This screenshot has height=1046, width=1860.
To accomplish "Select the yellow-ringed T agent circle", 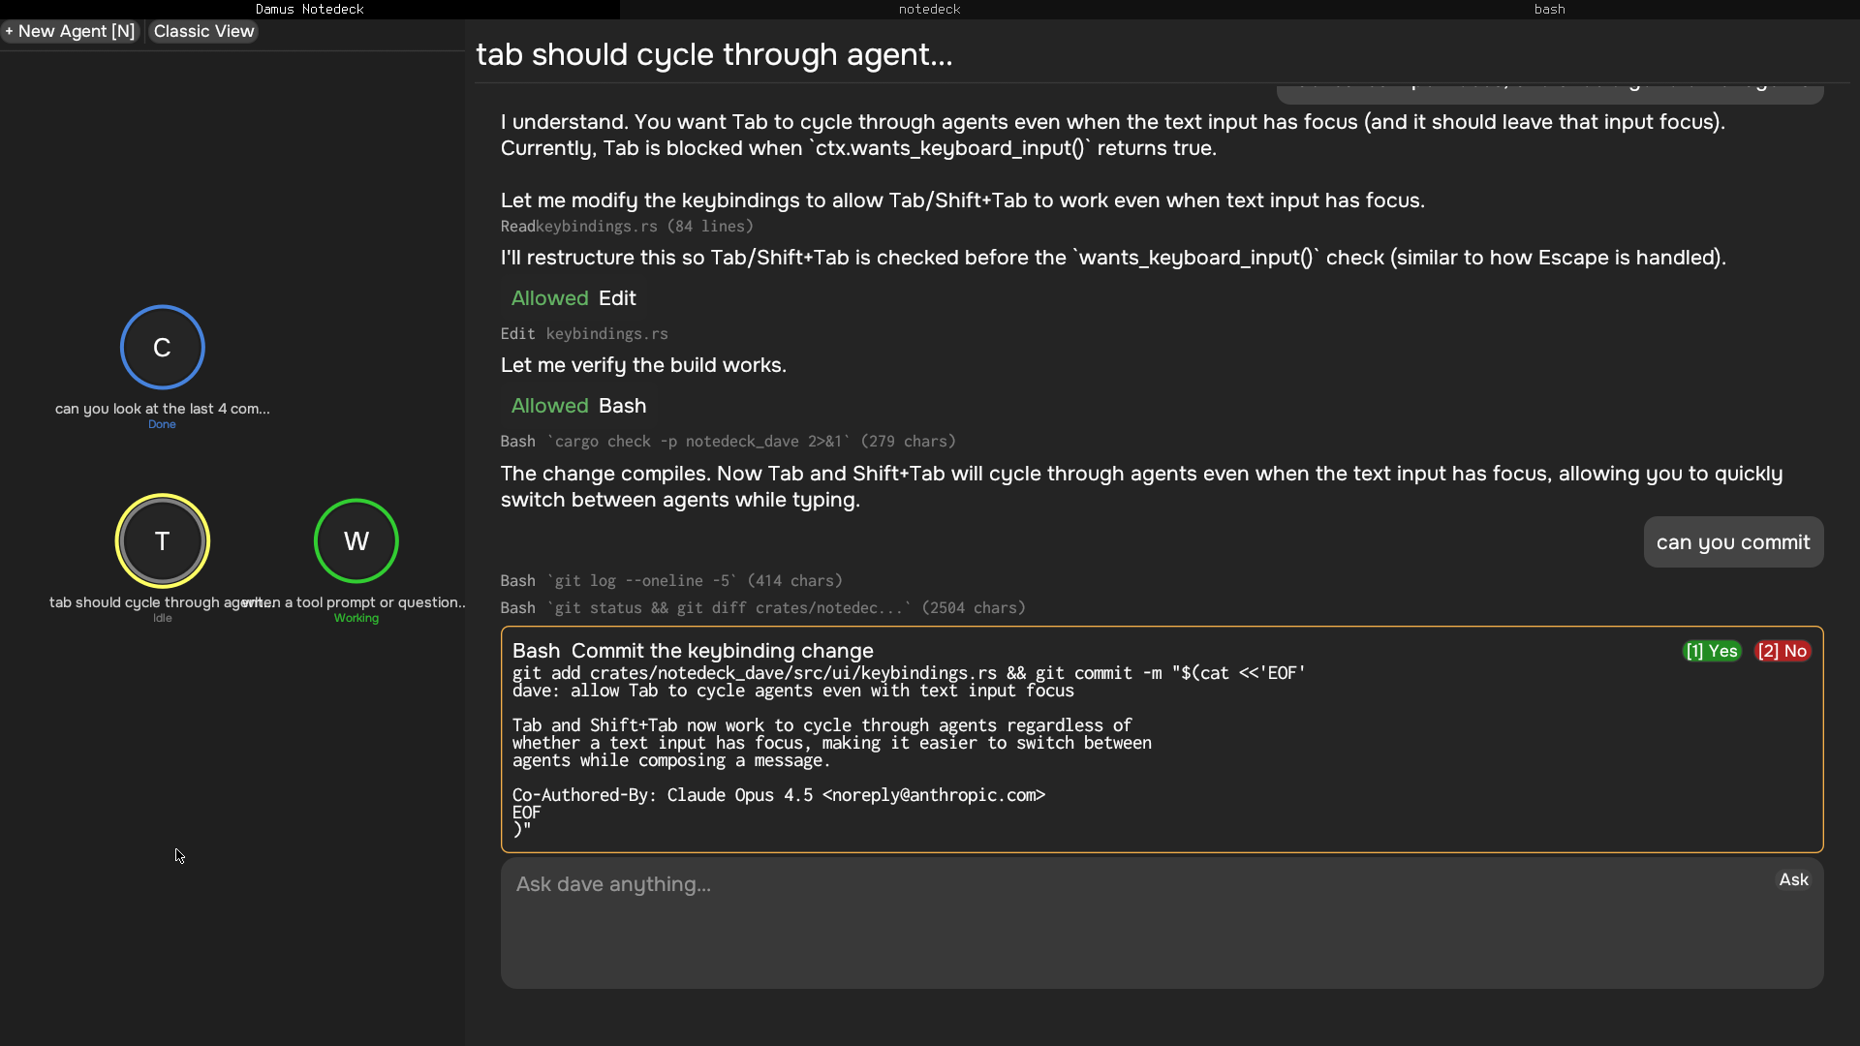I will click(x=162, y=540).
